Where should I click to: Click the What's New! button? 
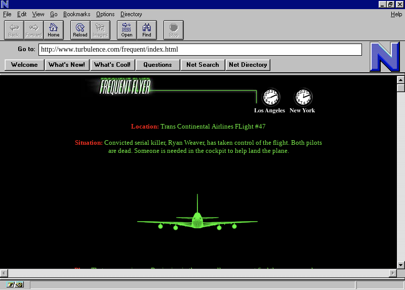coord(67,65)
